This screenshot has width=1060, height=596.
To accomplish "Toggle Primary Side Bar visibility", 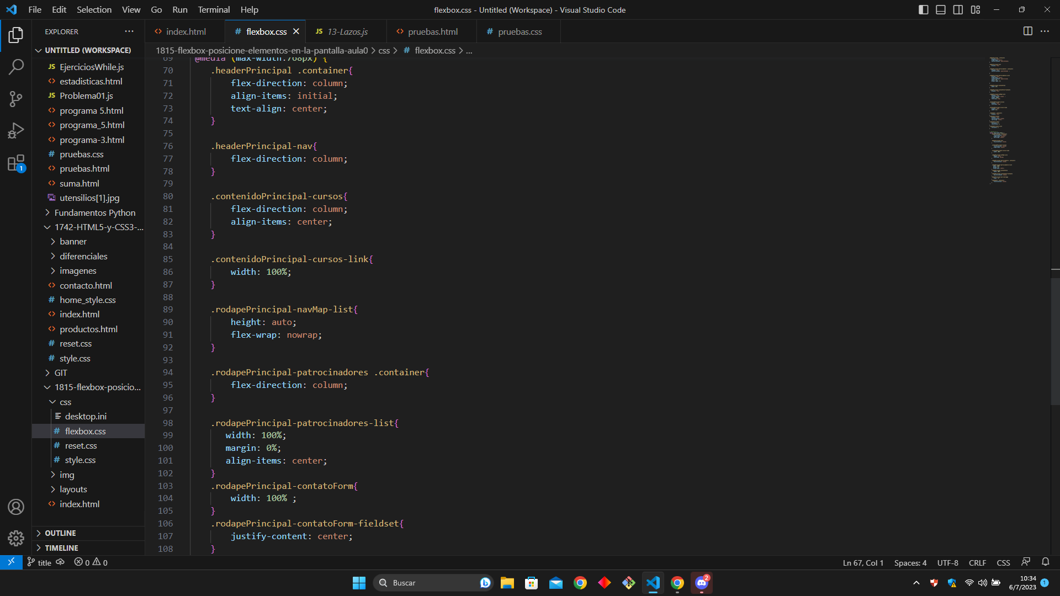I will (923, 9).
